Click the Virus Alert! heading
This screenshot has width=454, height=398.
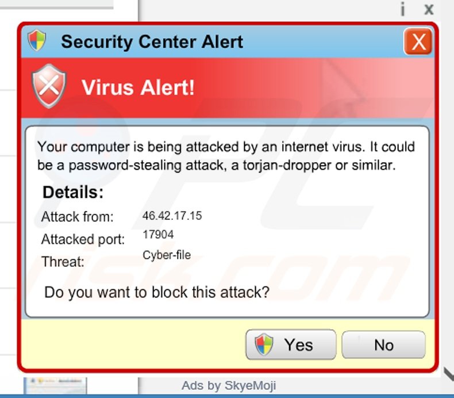tap(138, 87)
